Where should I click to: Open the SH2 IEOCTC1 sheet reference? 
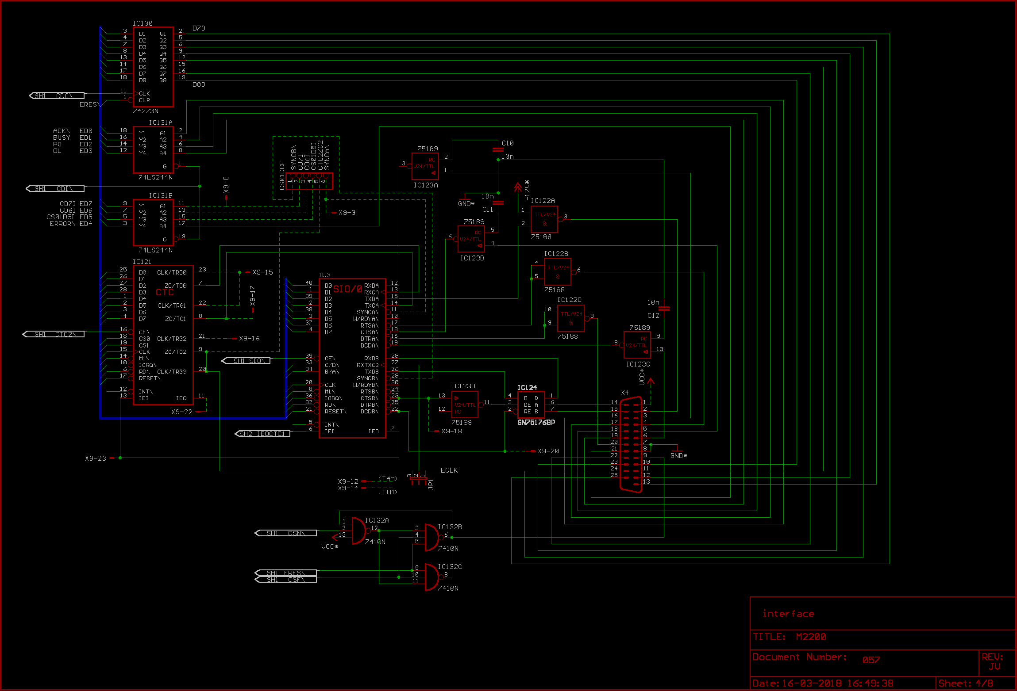point(262,434)
